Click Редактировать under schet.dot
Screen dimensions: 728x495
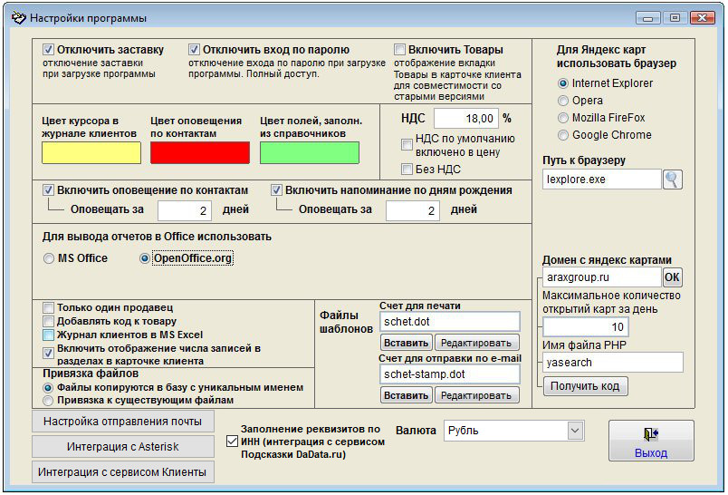(477, 343)
